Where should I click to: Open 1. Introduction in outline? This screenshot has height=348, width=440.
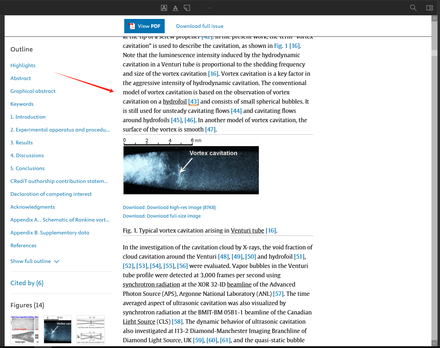[x=28, y=117]
